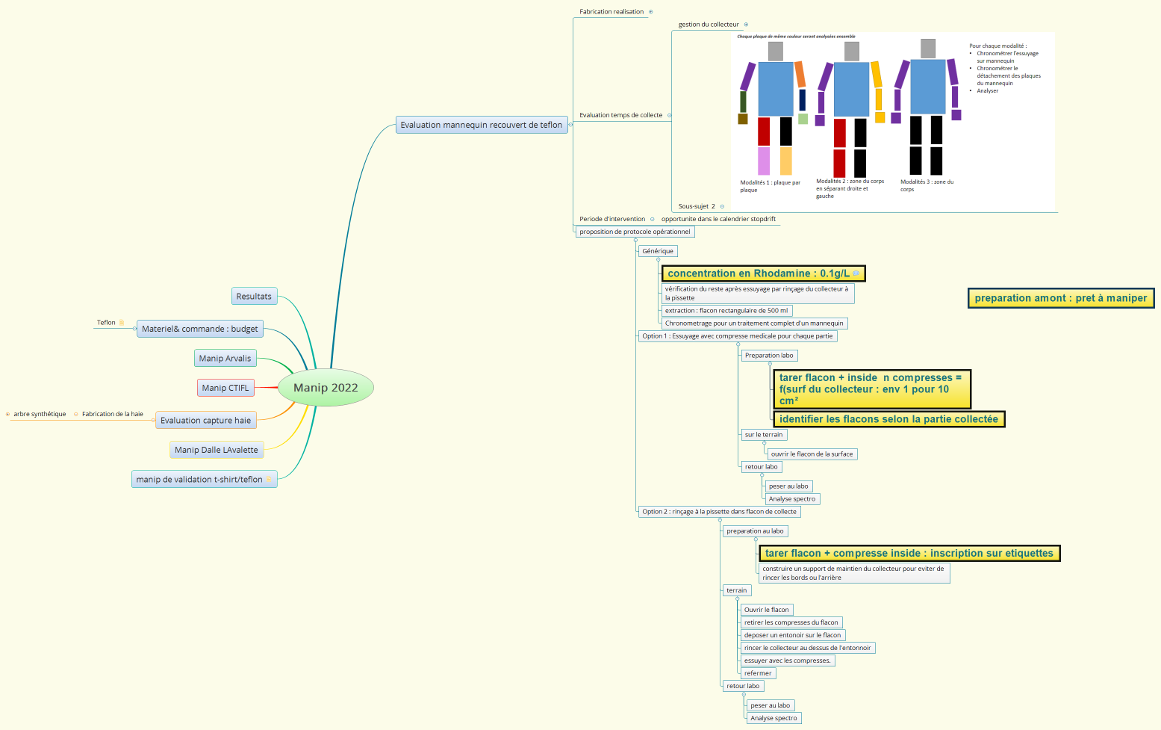Screen dimensions: 1161x730
Task: Collapse the Sous-sujet 2 node
Action: tap(722, 206)
